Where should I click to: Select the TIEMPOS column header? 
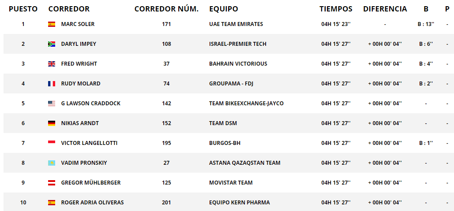click(336, 9)
